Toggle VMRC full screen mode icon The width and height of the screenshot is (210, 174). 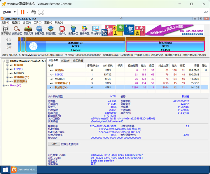tap(41, 12)
